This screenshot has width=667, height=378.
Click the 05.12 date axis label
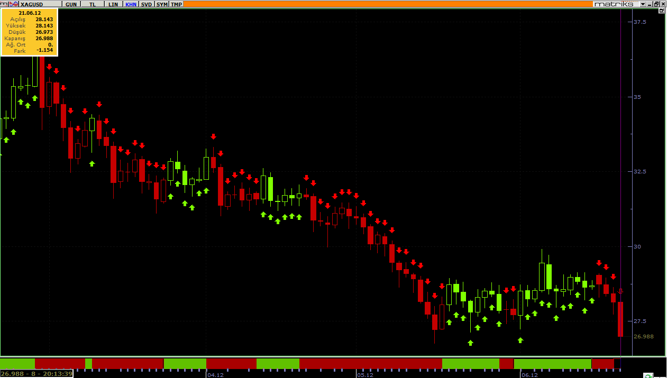[x=365, y=375]
